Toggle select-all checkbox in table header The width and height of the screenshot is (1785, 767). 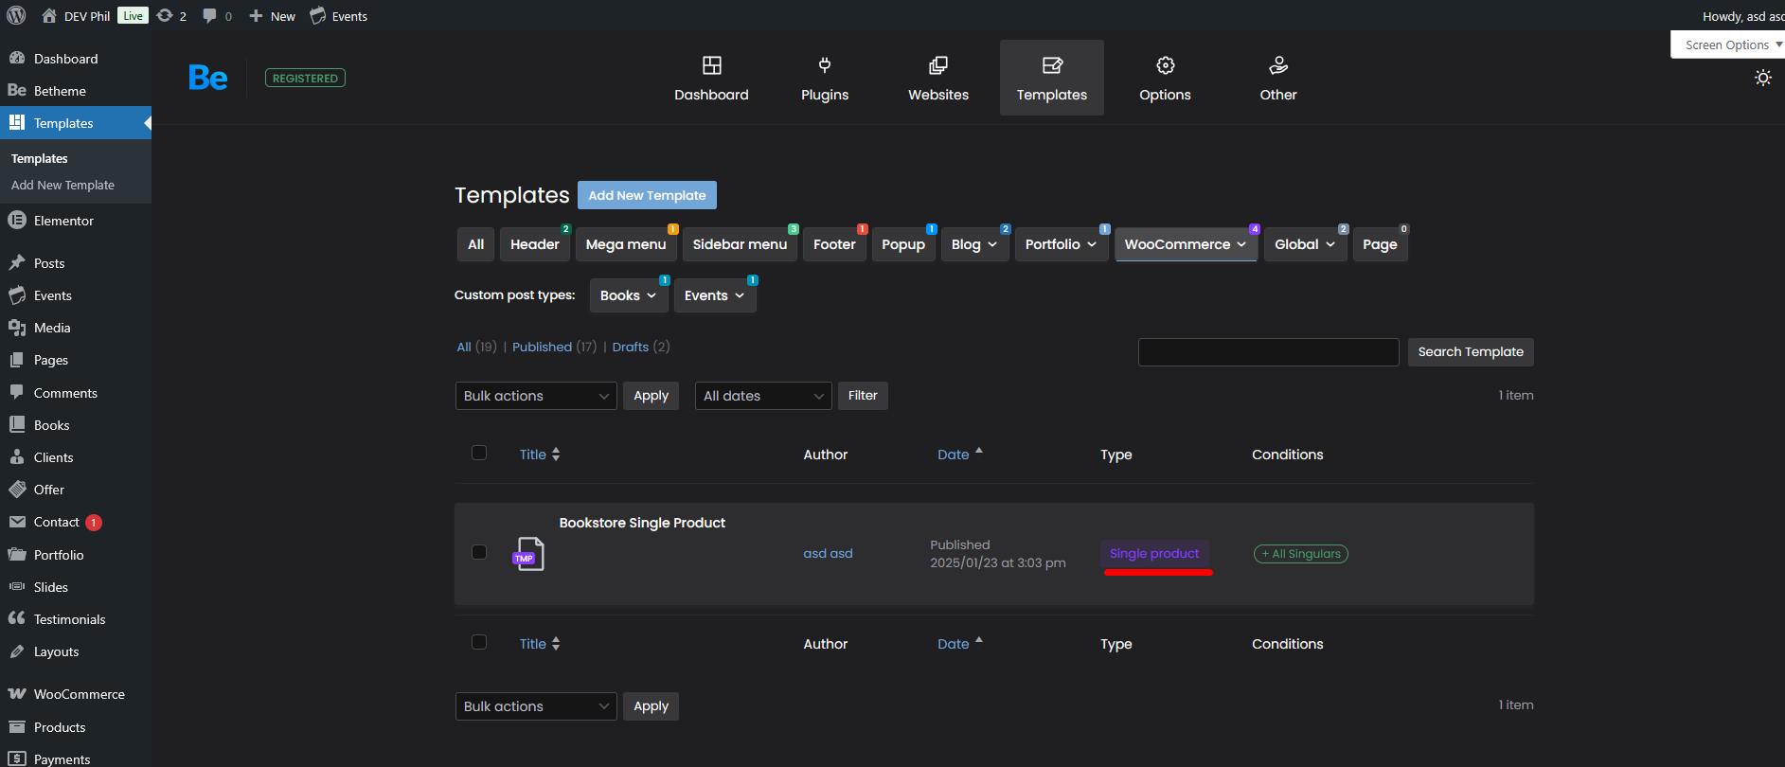(479, 453)
